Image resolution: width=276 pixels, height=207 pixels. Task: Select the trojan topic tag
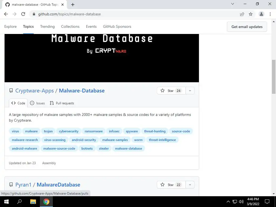[48, 131]
